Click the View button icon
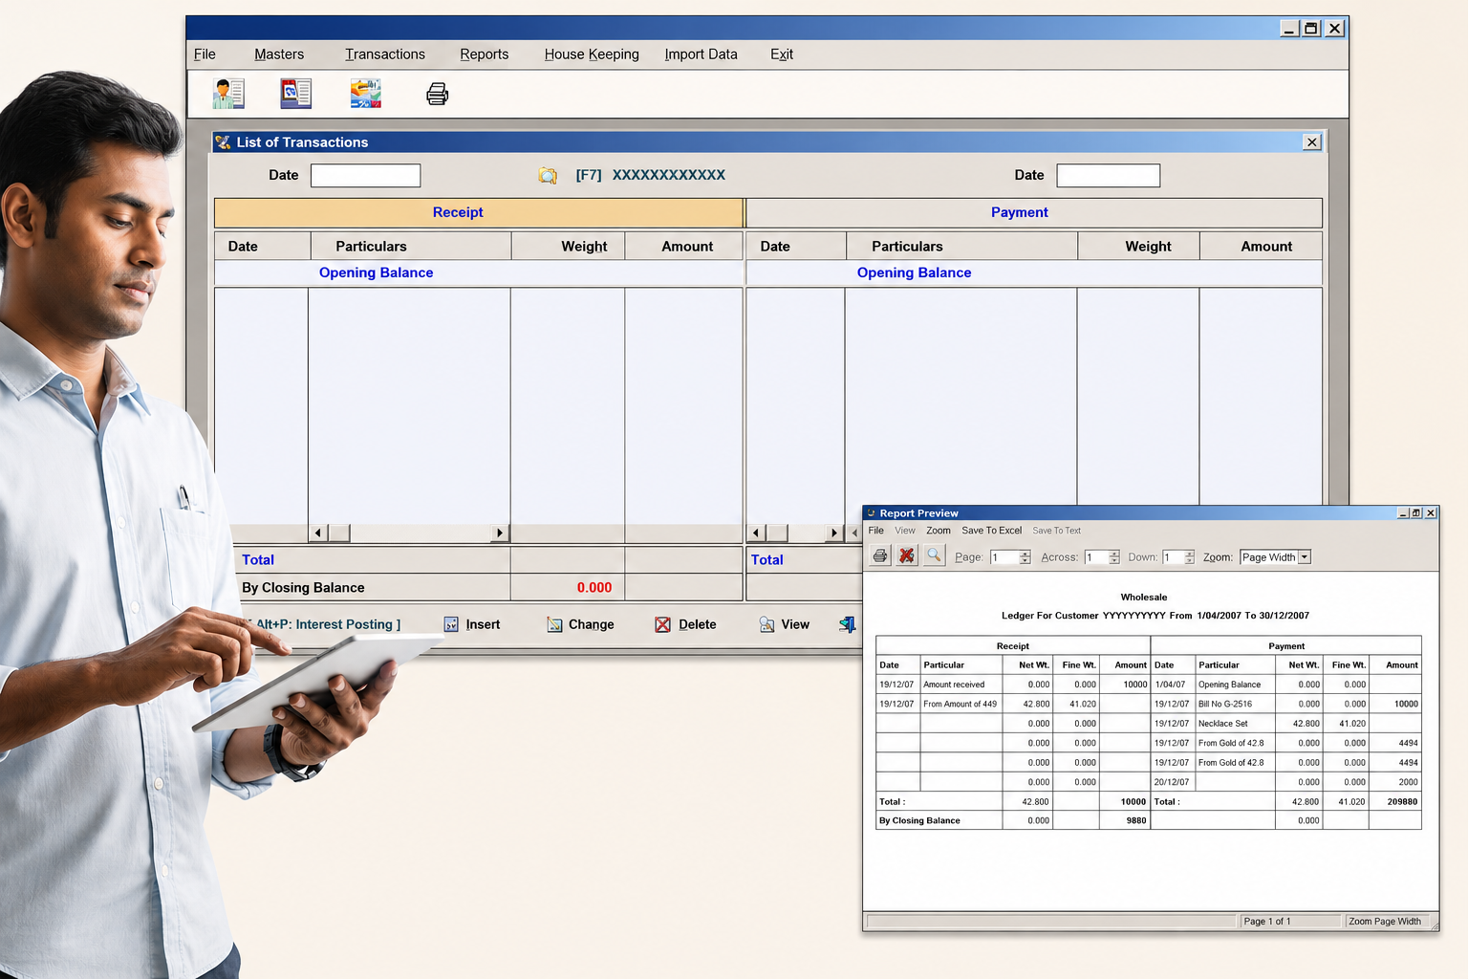The width and height of the screenshot is (1468, 979). [x=766, y=624]
